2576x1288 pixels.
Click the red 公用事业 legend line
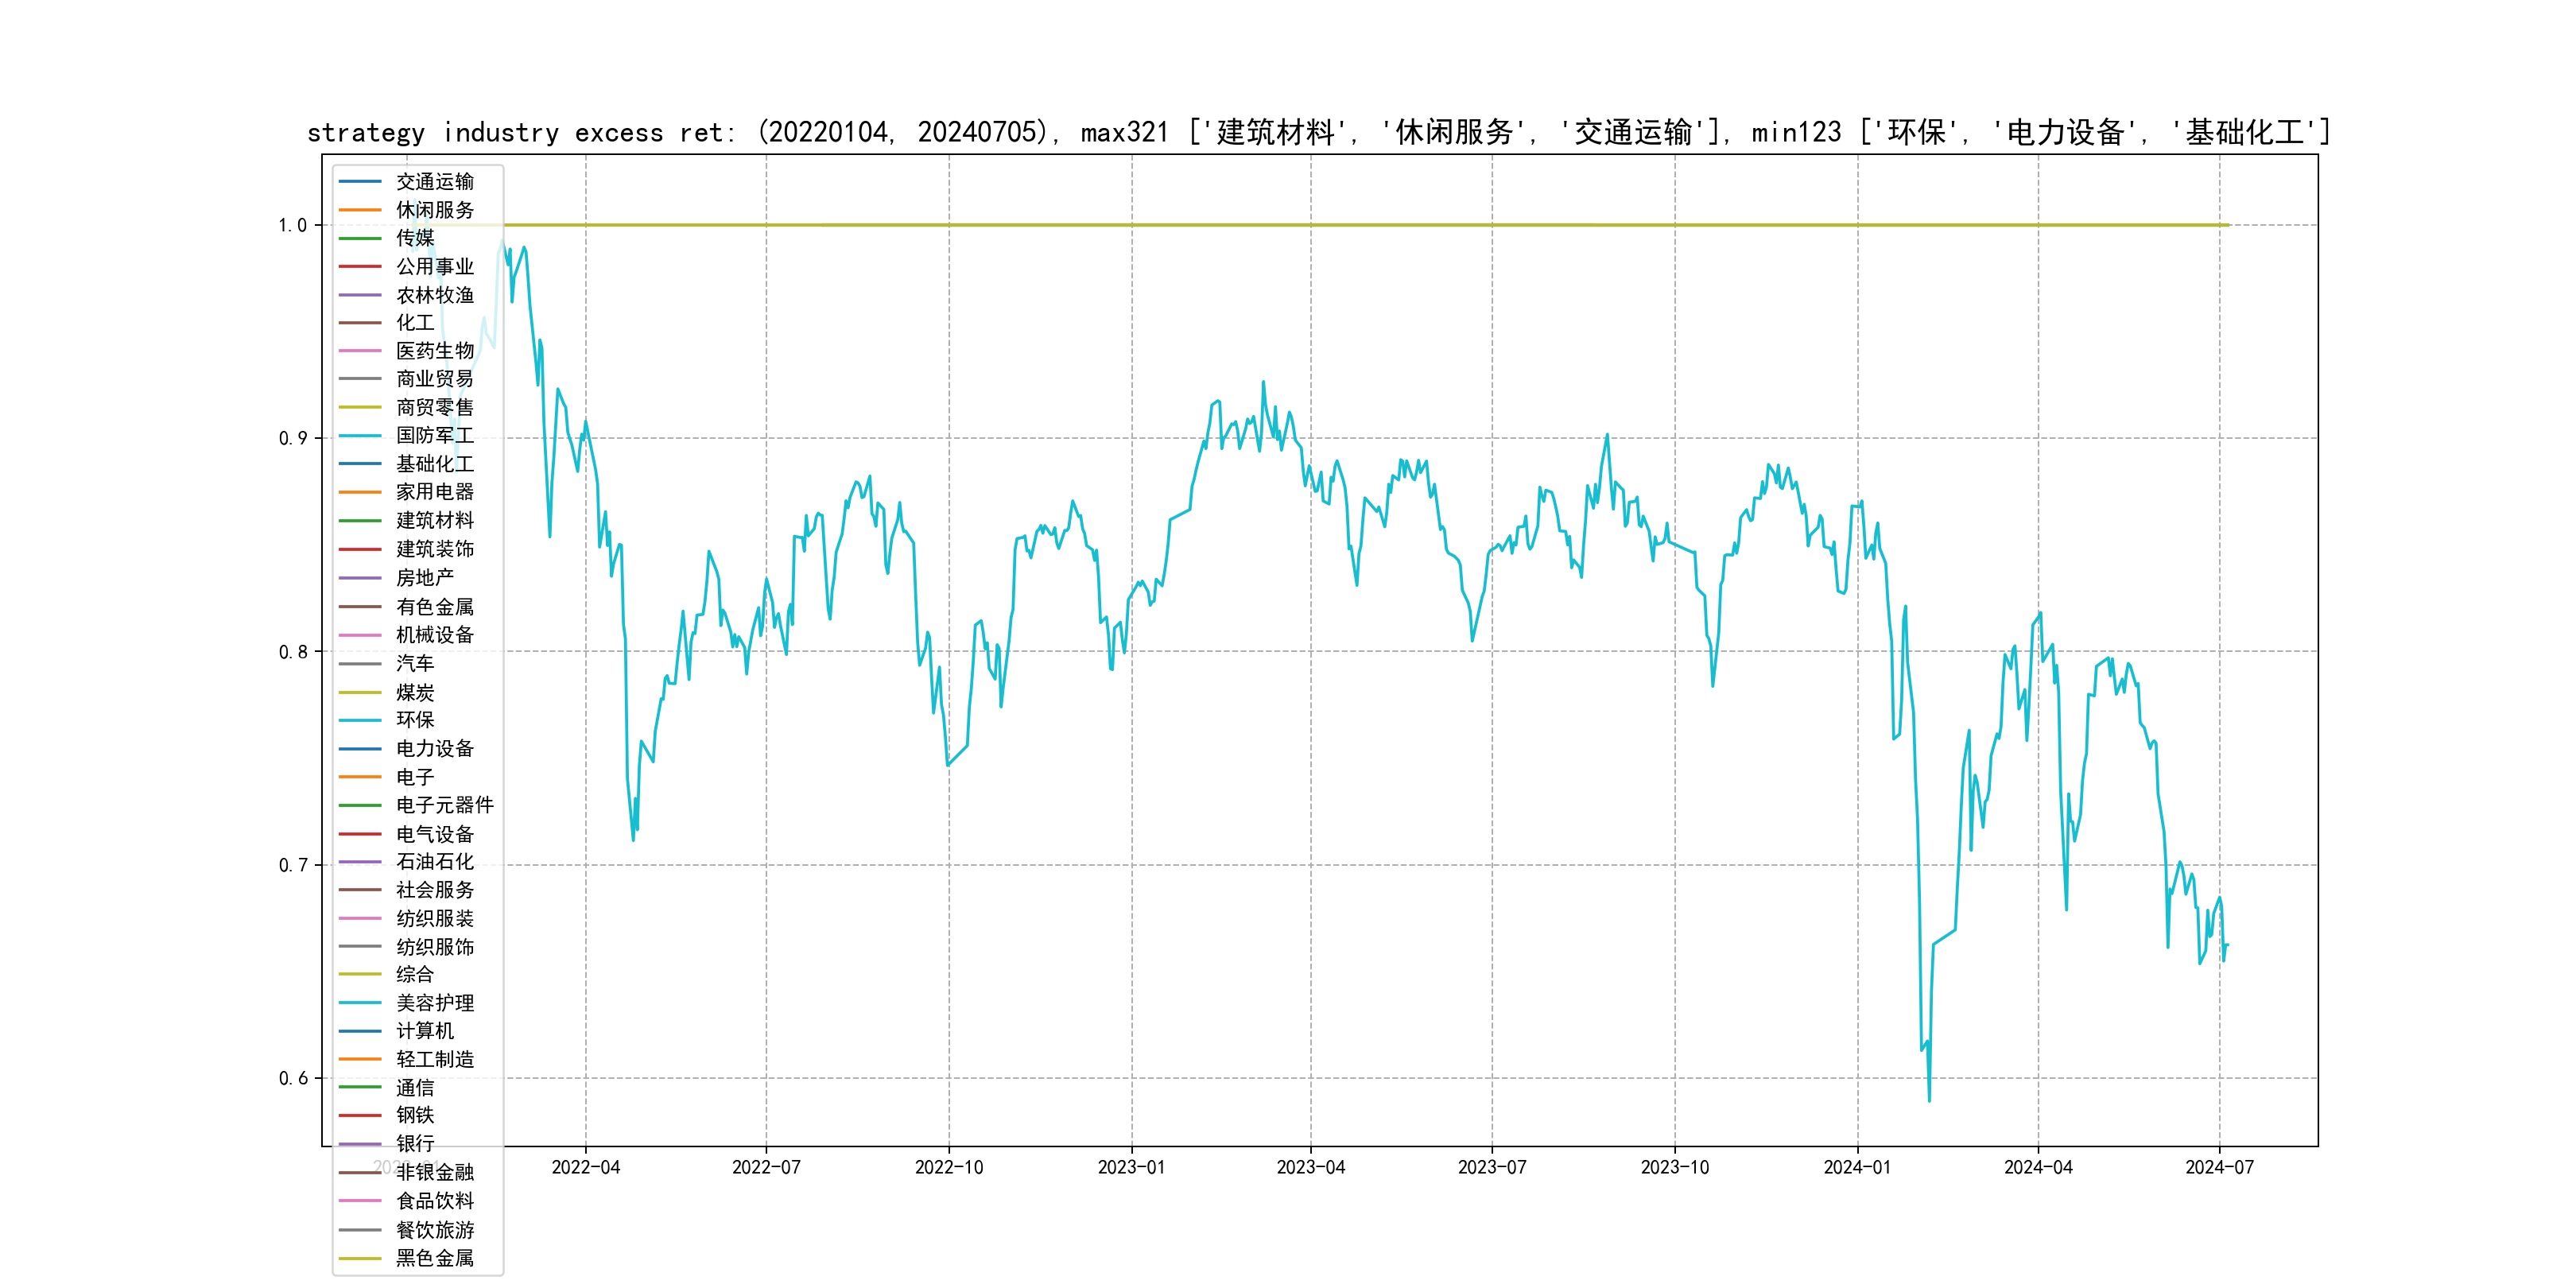(360, 267)
